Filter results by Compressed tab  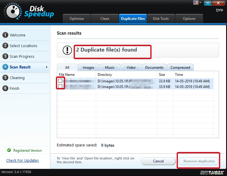click(180, 68)
